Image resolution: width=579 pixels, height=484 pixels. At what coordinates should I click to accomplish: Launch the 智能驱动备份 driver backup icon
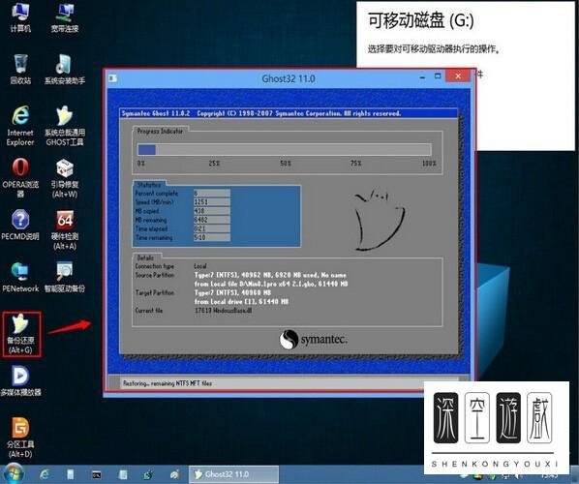tap(65, 278)
